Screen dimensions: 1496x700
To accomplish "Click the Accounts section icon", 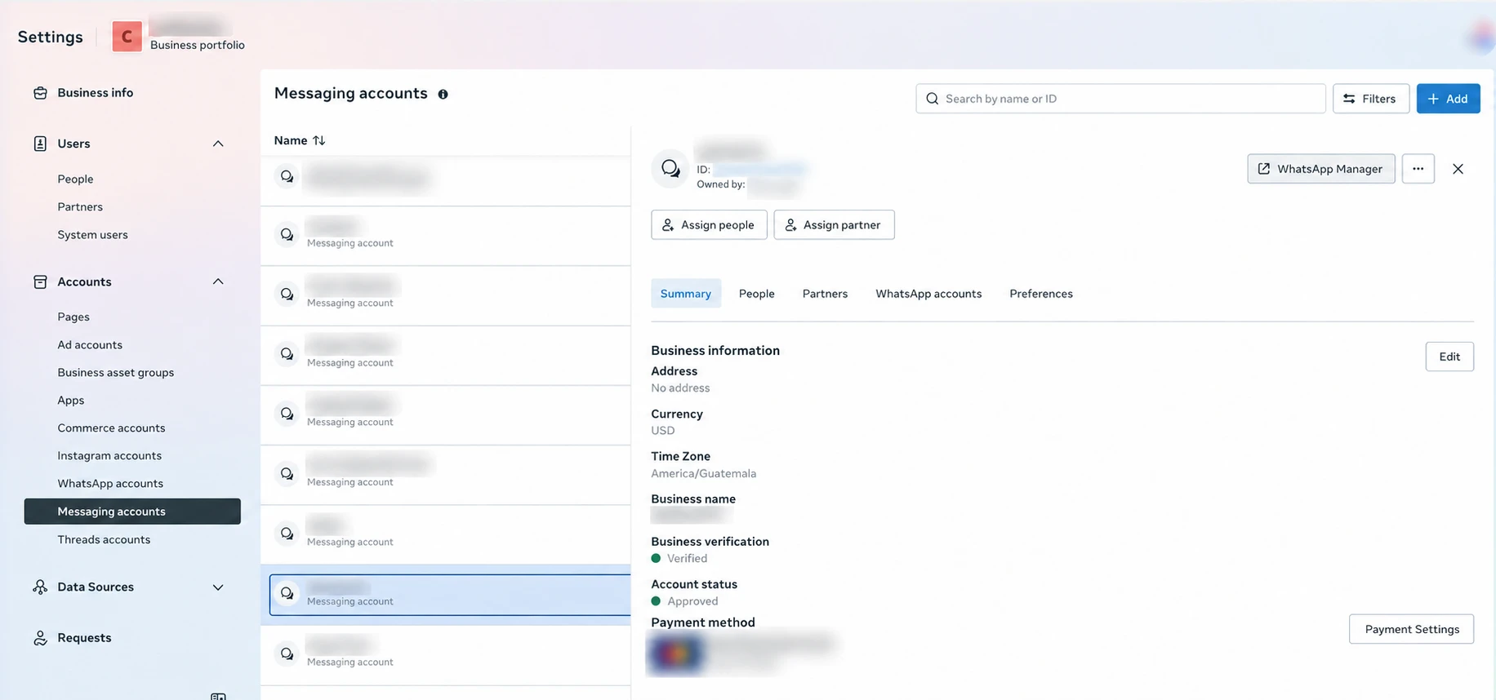I will point(40,281).
